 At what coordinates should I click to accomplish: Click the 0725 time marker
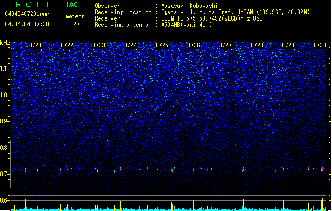tap(162, 45)
